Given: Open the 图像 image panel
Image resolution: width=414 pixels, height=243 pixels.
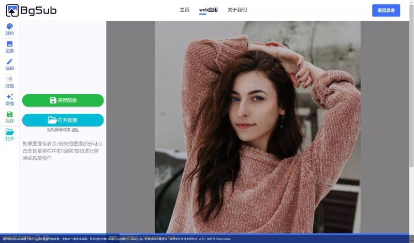Looking at the screenshot, I should tap(9, 47).
